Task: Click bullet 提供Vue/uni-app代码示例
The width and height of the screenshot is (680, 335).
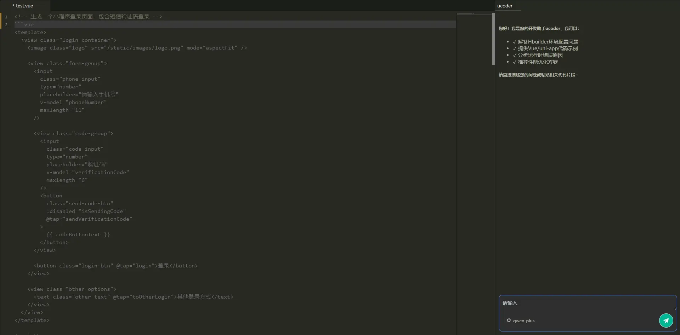Action: [545, 48]
